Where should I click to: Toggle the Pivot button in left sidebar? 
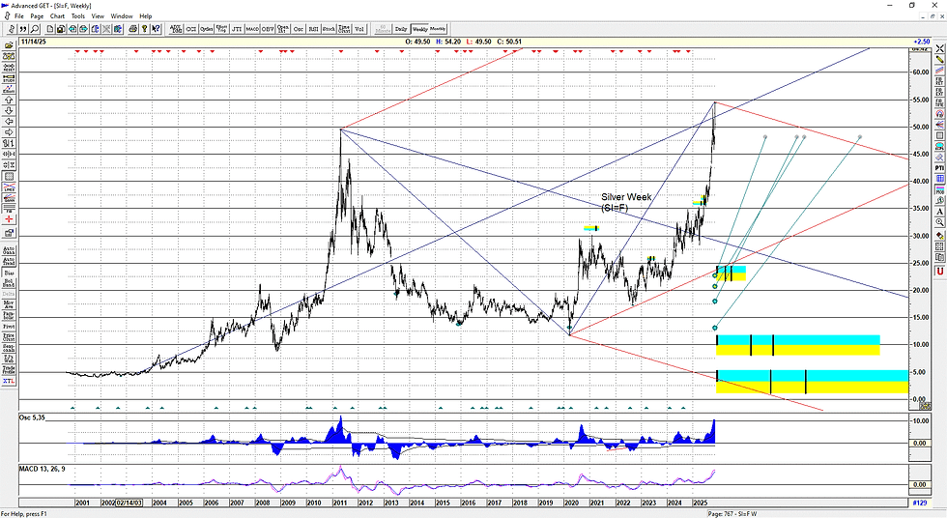9,327
